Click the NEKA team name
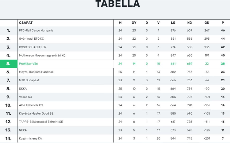 23,130
